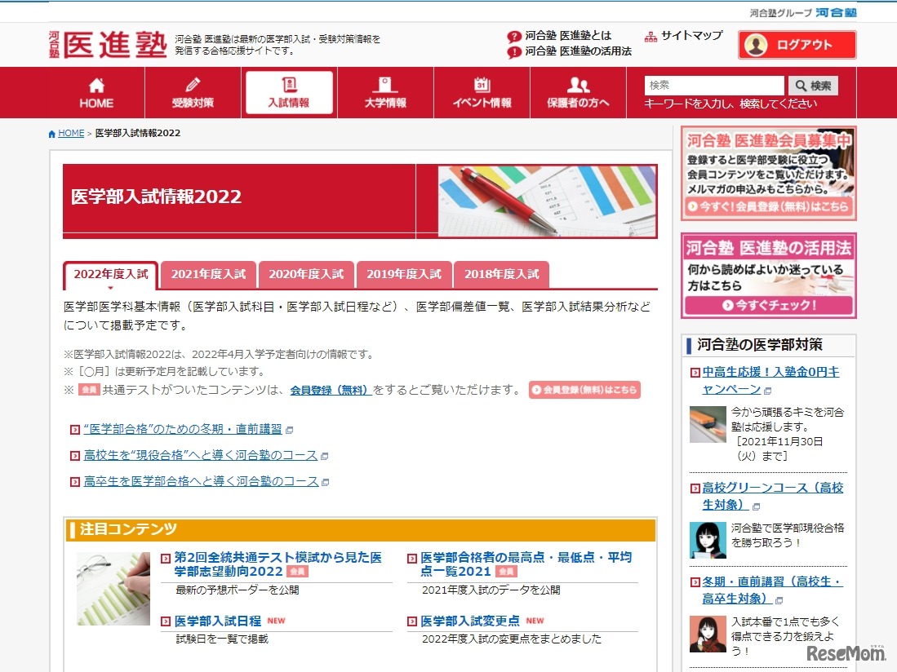
Task: Open イベント情報 using the calendar icon
Action: (x=482, y=84)
